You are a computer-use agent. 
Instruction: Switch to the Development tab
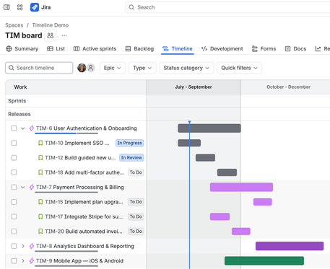pyautogui.click(x=222, y=49)
